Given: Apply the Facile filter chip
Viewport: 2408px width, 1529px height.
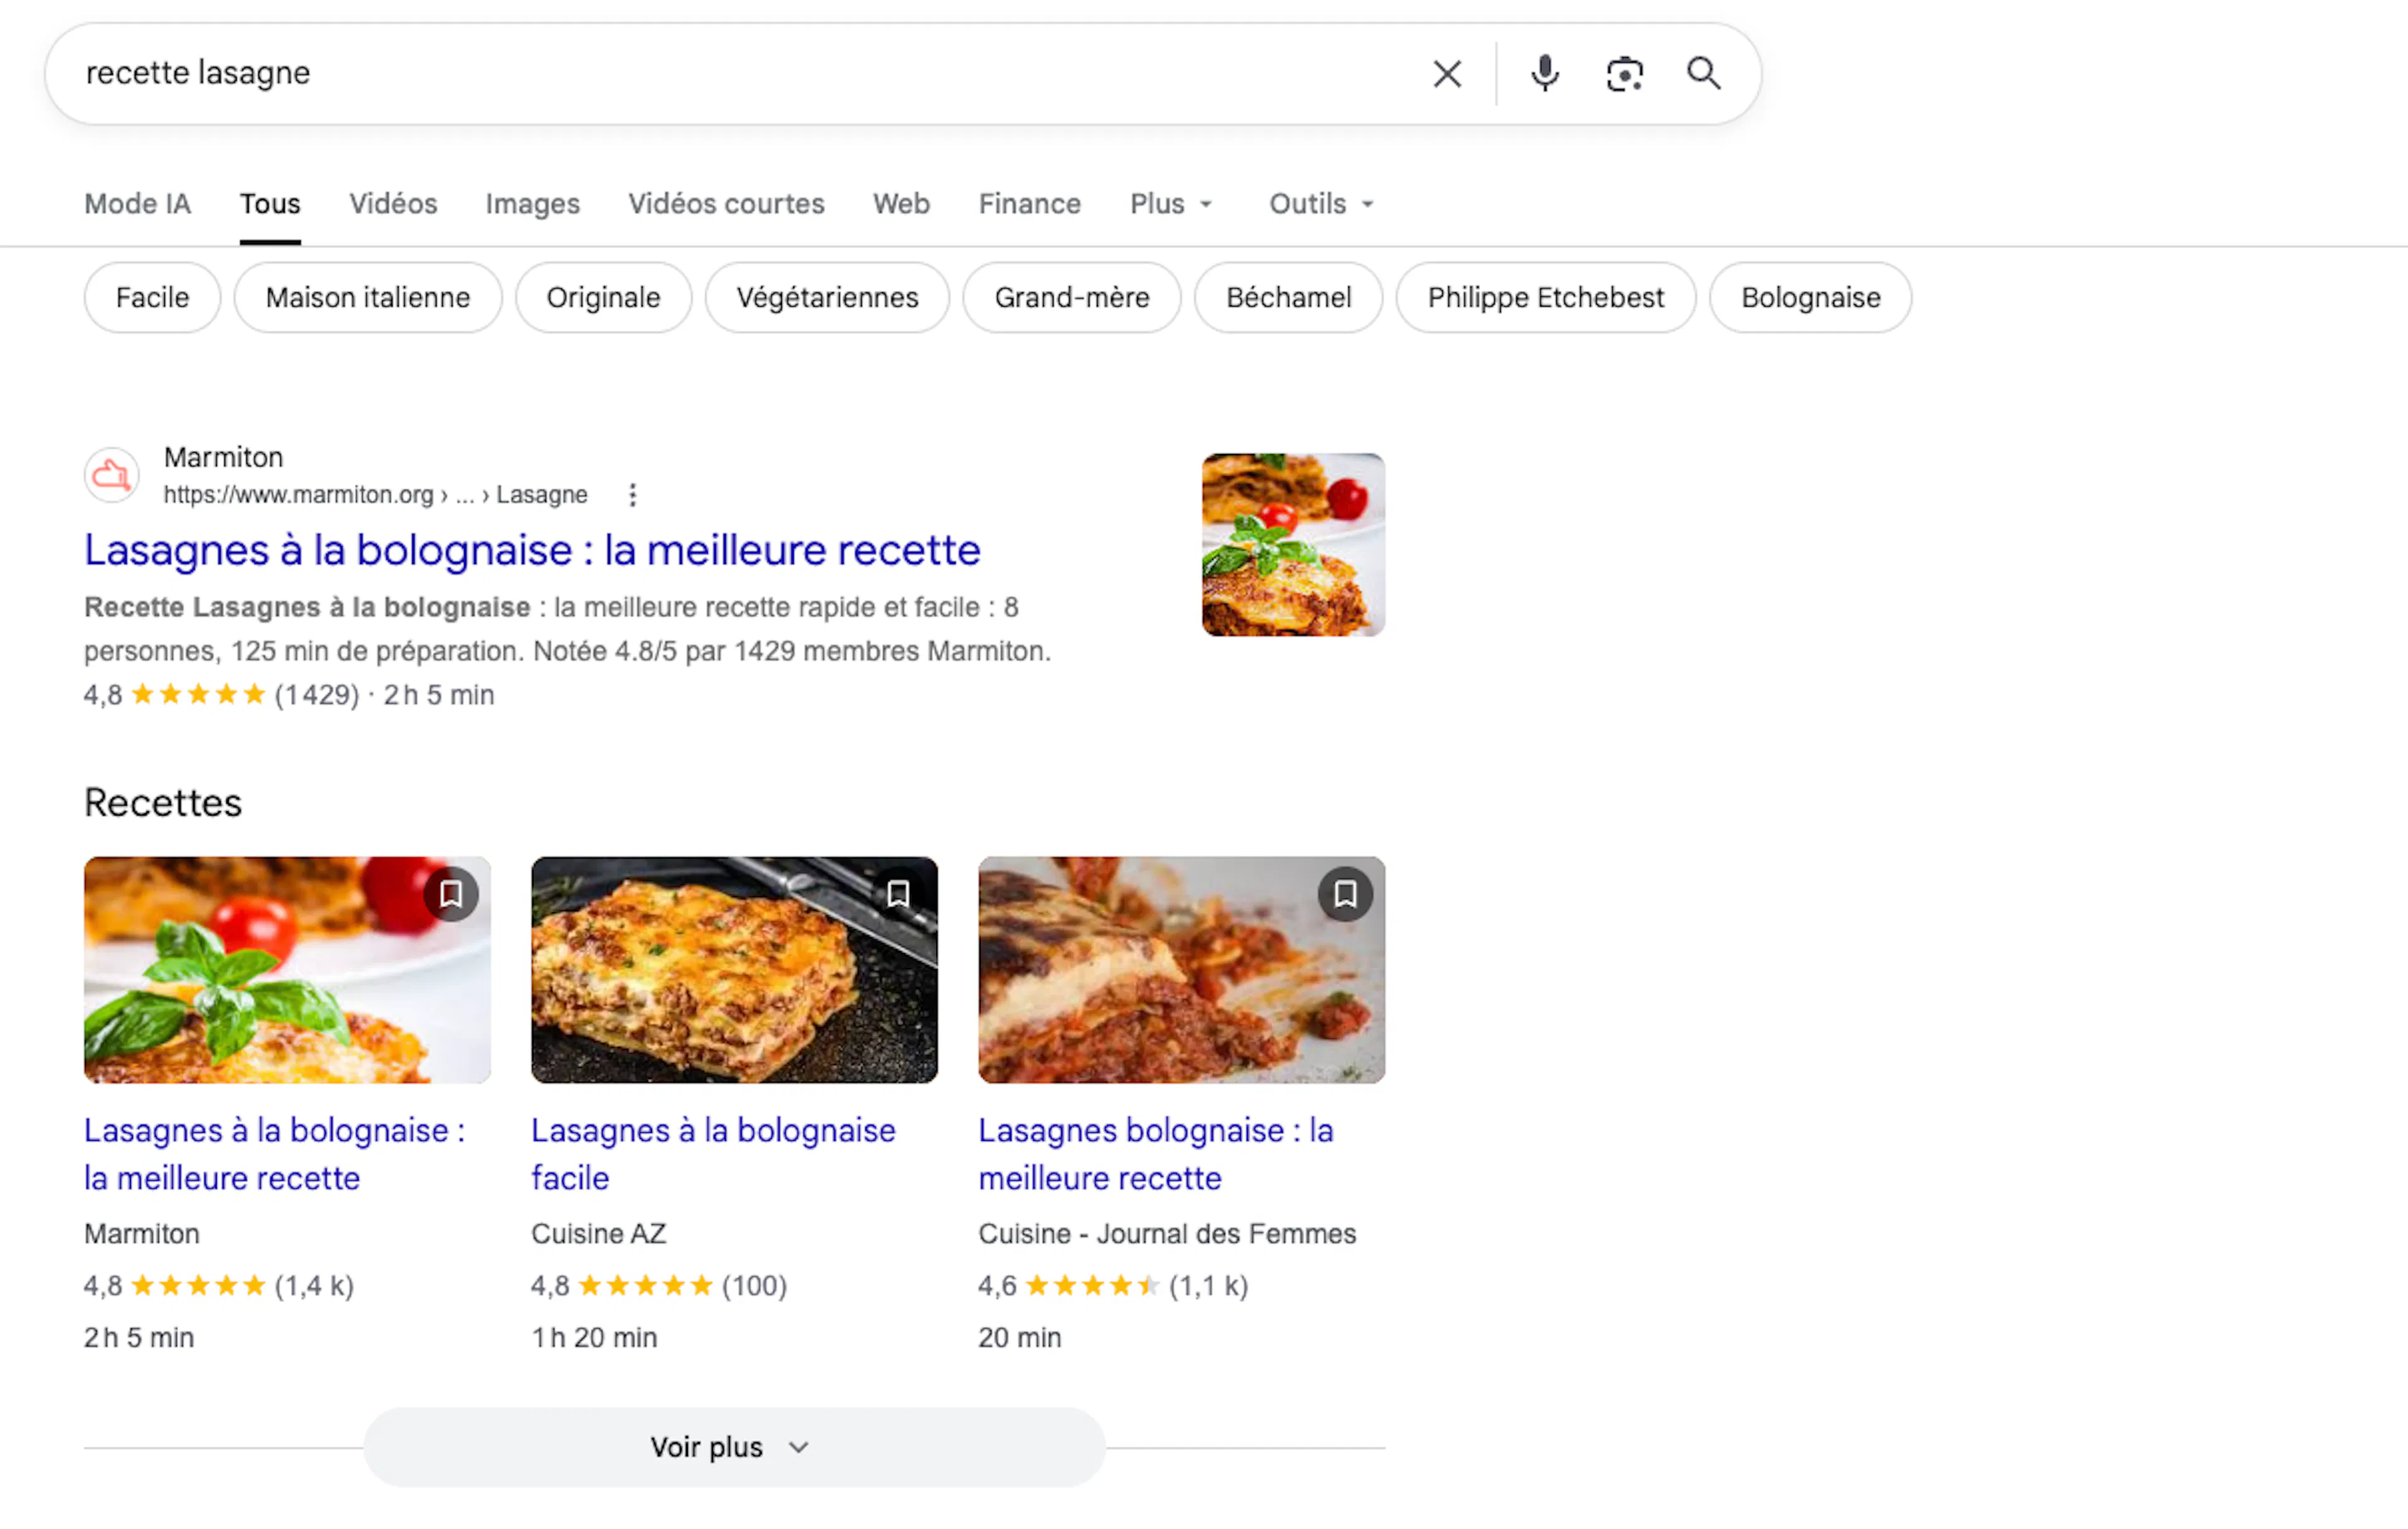Looking at the screenshot, I should pos(152,298).
